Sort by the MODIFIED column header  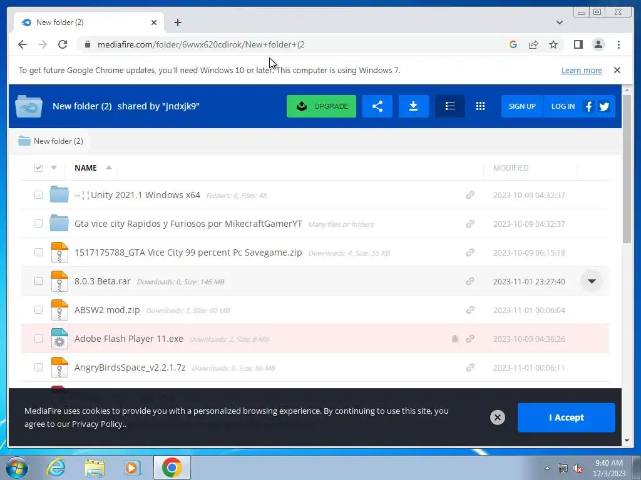click(511, 167)
